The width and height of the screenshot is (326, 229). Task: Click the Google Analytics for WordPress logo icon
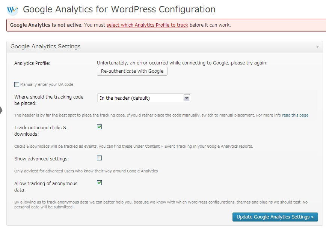[x=12, y=9]
